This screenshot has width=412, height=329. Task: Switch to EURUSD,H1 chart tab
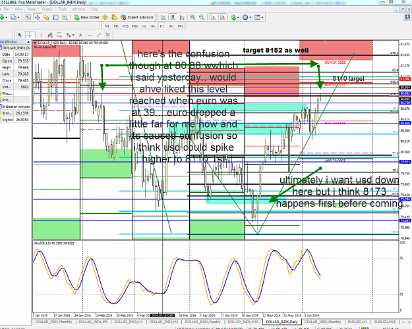[357, 322]
